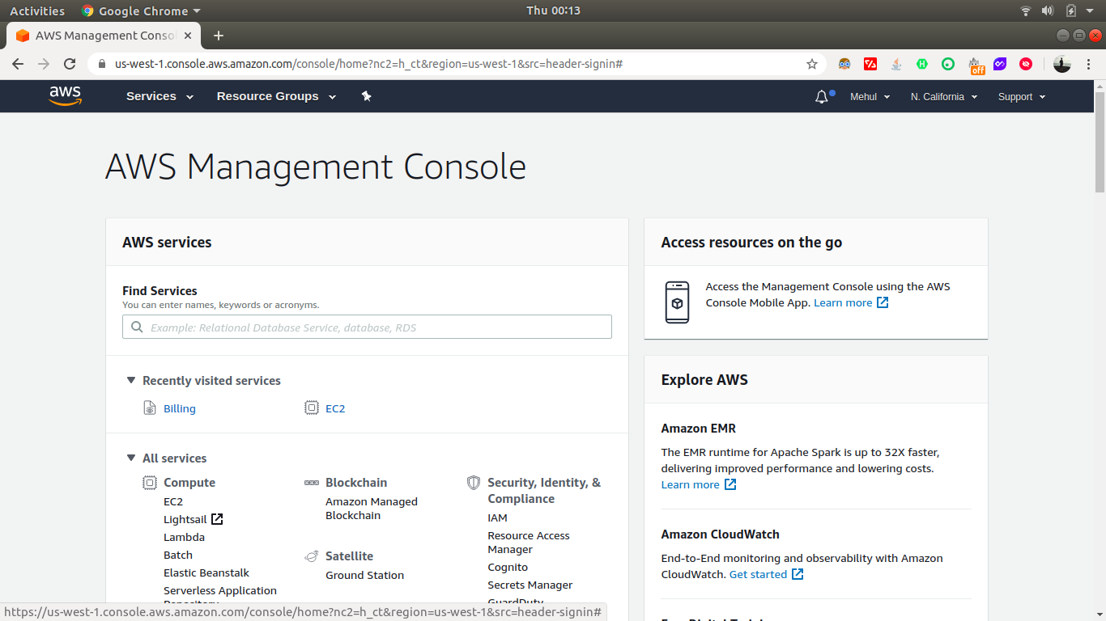Image resolution: width=1106 pixels, height=621 pixels.
Task: Click the extension icon with orange off badge
Action: [x=976, y=65]
